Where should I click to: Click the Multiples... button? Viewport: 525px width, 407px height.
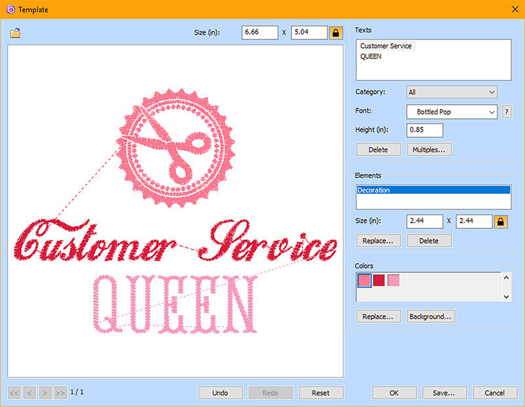pyautogui.click(x=429, y=150)
